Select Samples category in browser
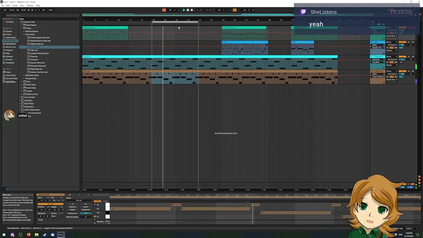 [x=9, y=56]
